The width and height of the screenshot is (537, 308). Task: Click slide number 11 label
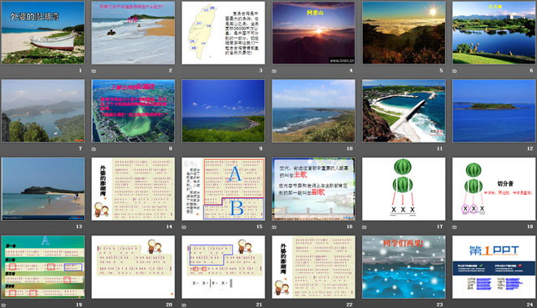[439, 148]
